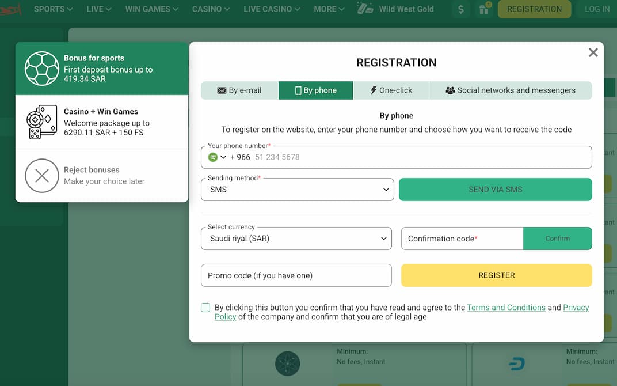Open the Sending method SMS dropdown
Viewport: 617px width, 386px height.
click(x=297, y=190)
